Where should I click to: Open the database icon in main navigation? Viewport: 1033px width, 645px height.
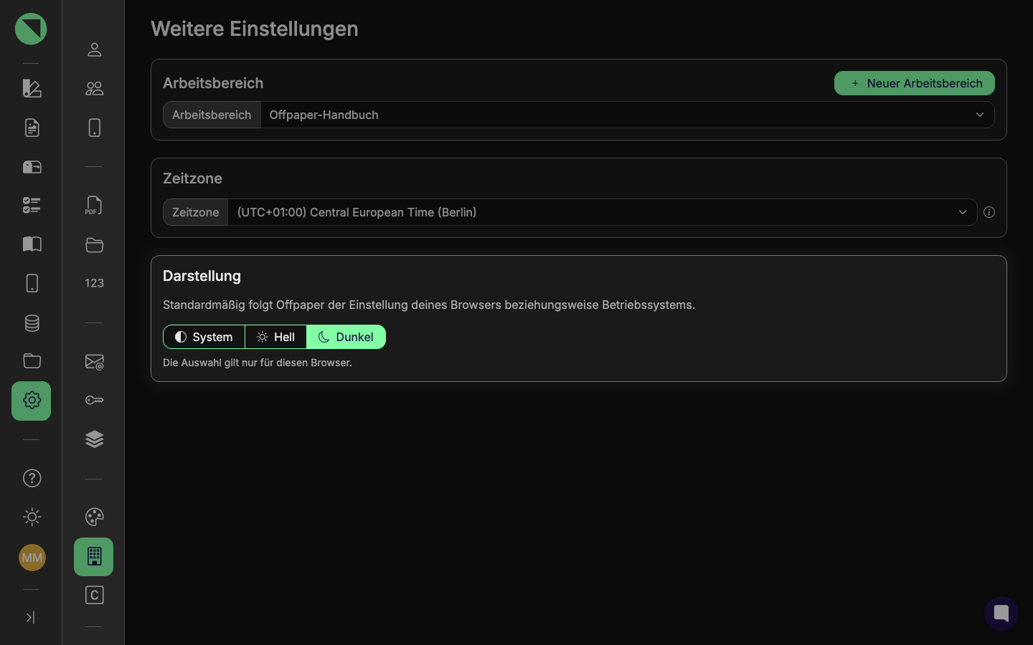click(x=32, y=322)
